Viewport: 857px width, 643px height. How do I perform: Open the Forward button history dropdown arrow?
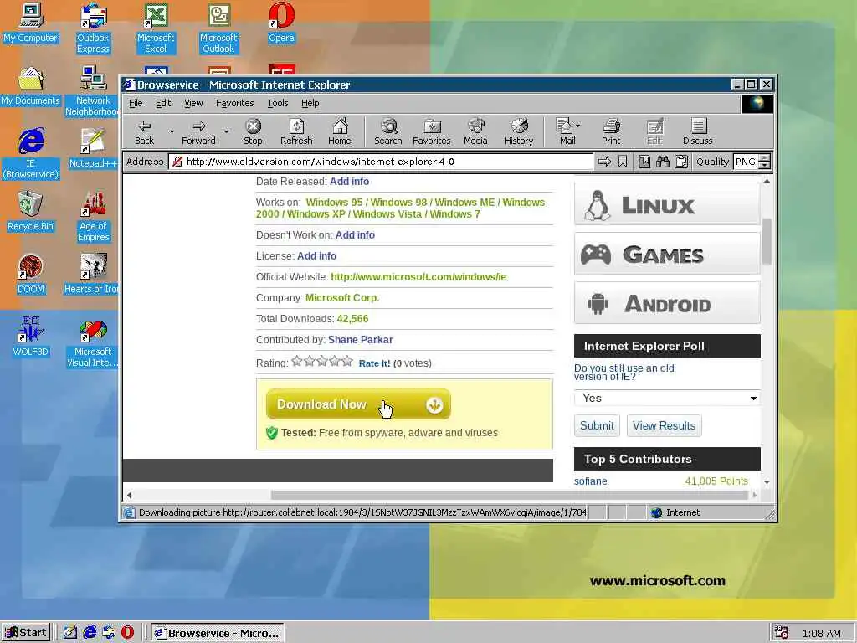pyautogui.click(x=226, y=131)
